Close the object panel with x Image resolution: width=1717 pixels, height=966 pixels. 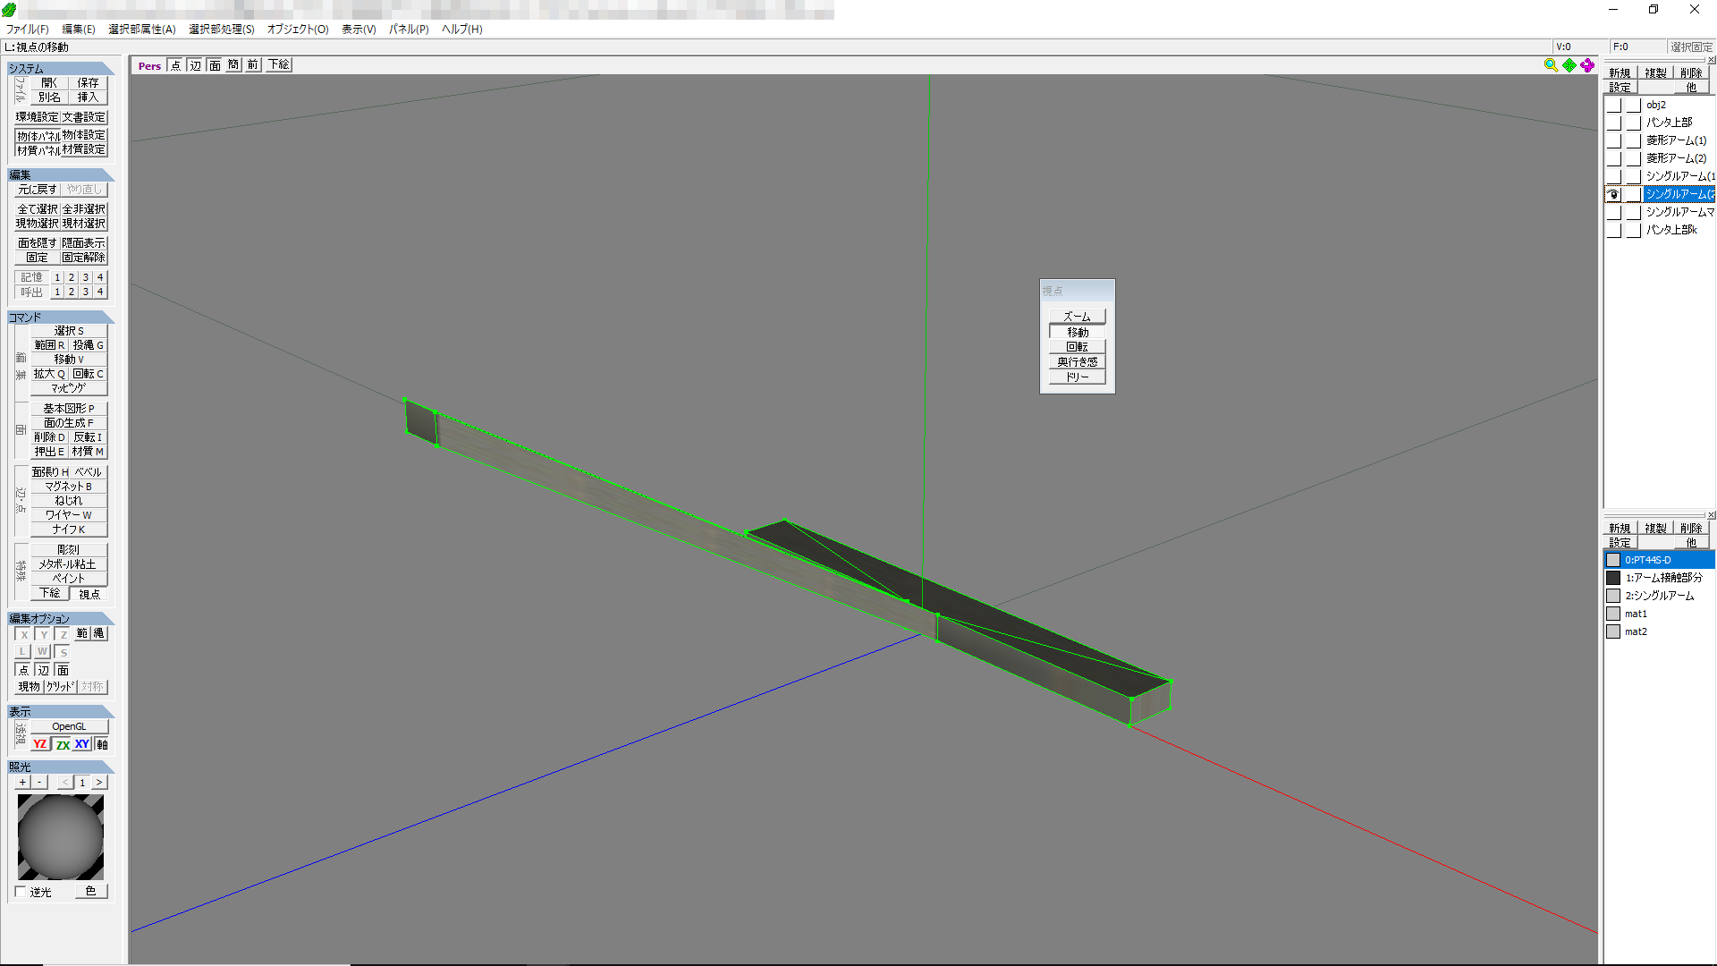click(x=1712, y=60)
